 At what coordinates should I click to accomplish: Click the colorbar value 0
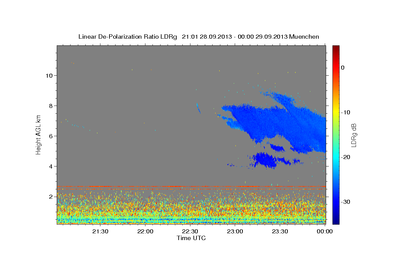pyautogui.click(x=343, y=68)
